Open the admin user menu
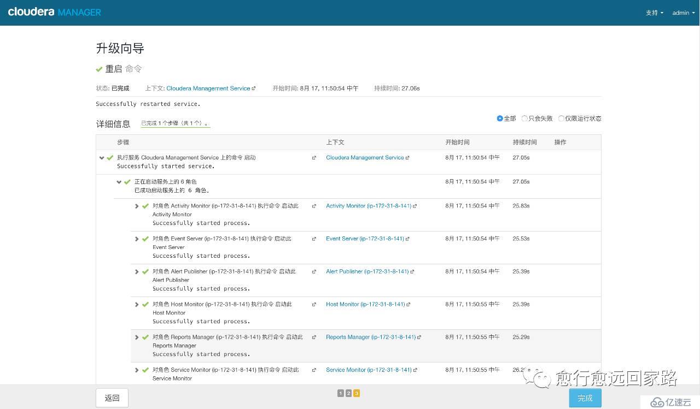This screenshot has width=700, height=409. click(x=684, y=13)
